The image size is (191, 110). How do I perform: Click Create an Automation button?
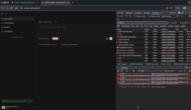pyautogui.click(x=69, y=44)
